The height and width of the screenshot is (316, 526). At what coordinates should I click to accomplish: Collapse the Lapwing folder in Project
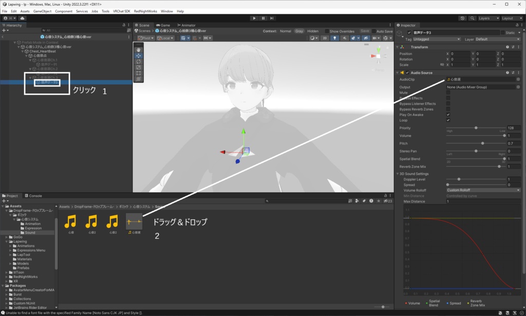(x=6, y=241)
